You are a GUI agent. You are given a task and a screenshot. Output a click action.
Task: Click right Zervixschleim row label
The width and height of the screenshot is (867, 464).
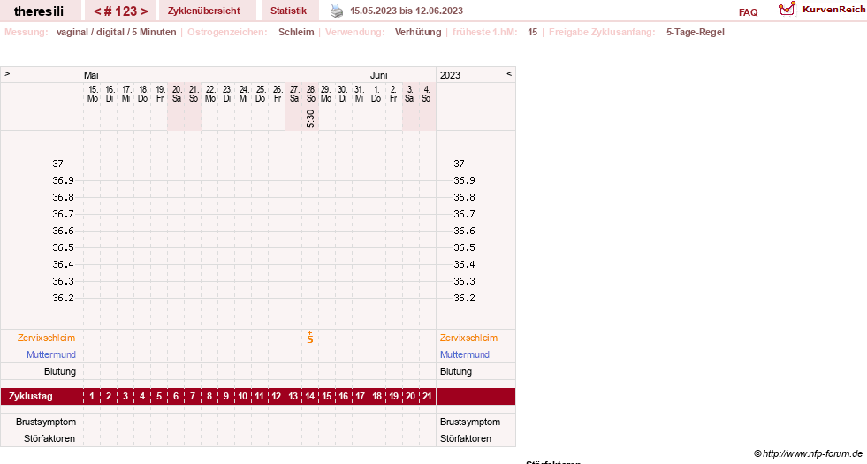click(469, 338)
